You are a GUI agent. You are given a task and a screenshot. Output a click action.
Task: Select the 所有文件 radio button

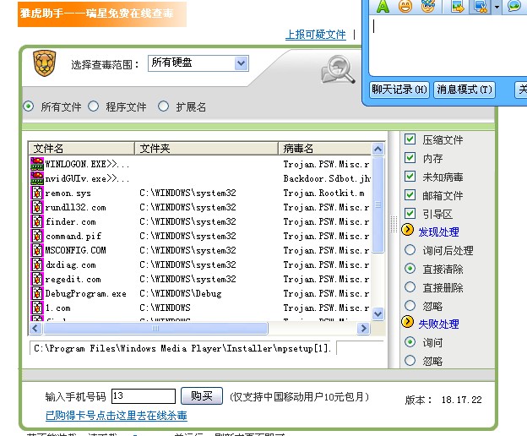(28, 106)
